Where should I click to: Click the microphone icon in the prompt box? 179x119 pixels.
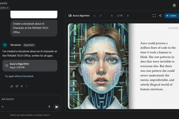[x=49, y=107]
